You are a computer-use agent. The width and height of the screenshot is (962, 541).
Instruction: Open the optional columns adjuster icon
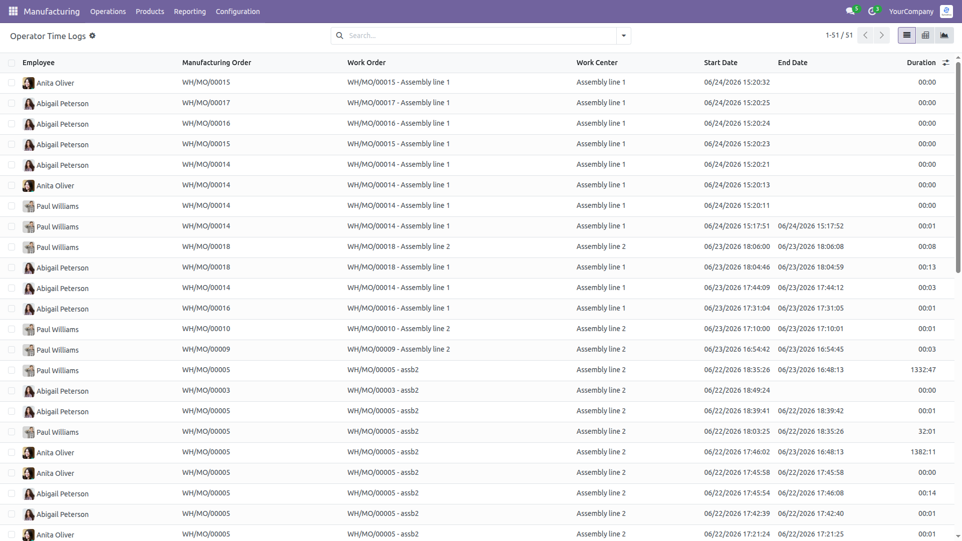click(946, 63)
